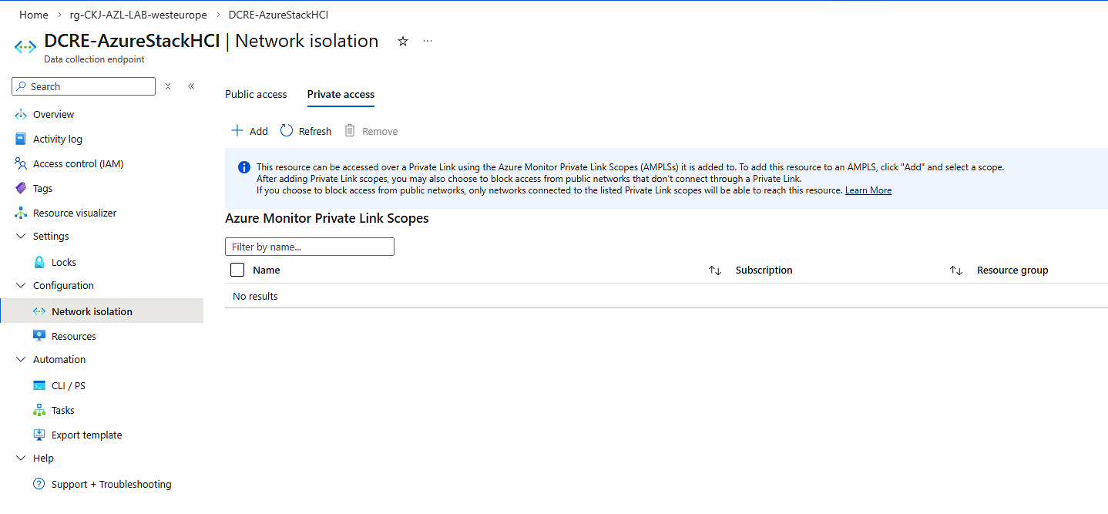Click the Refresh icon in toolbar

[x=287, y=131]
